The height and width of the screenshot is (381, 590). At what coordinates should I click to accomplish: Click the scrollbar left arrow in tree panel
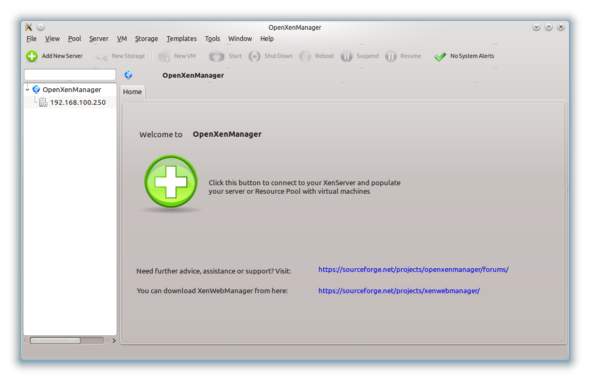pyautogui.click(x=26, y=341)
